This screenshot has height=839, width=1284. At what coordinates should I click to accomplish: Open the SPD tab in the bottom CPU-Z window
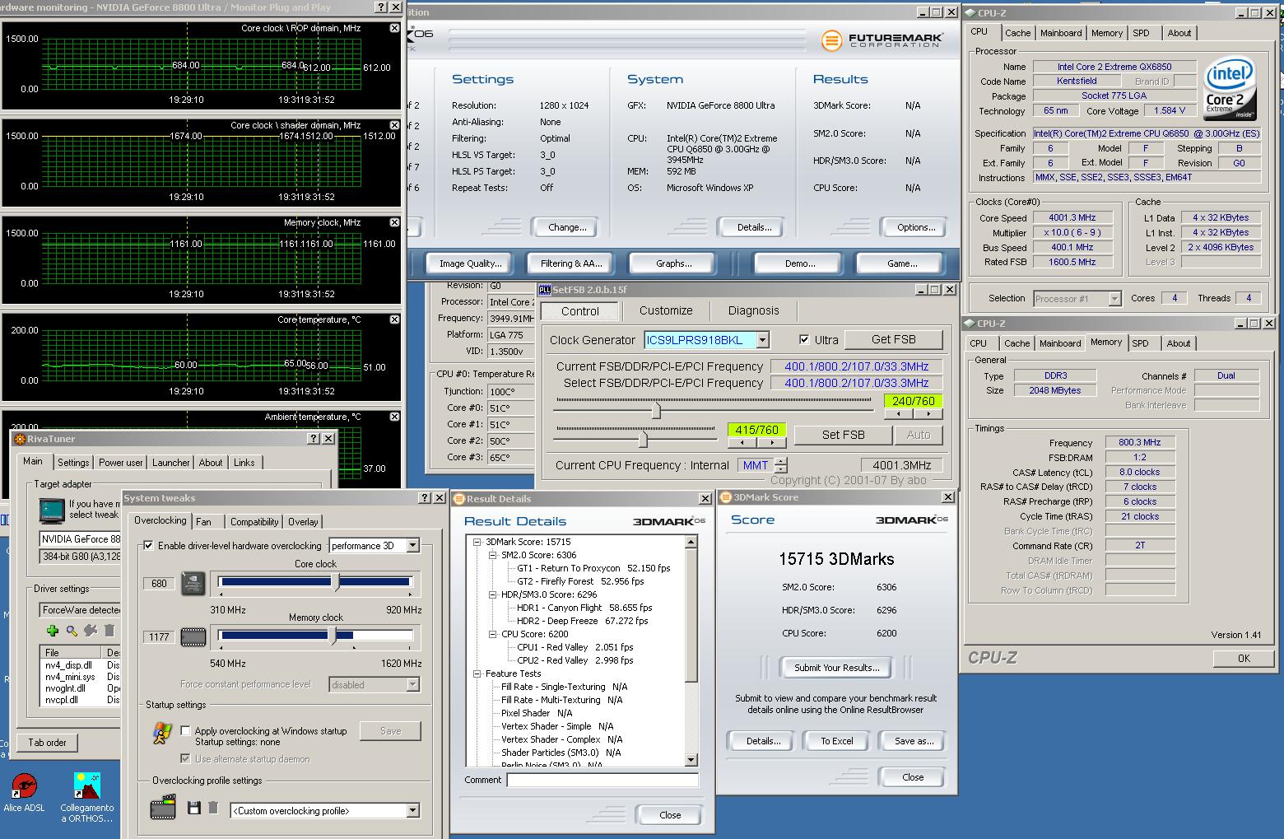[x=1140, y=343]
